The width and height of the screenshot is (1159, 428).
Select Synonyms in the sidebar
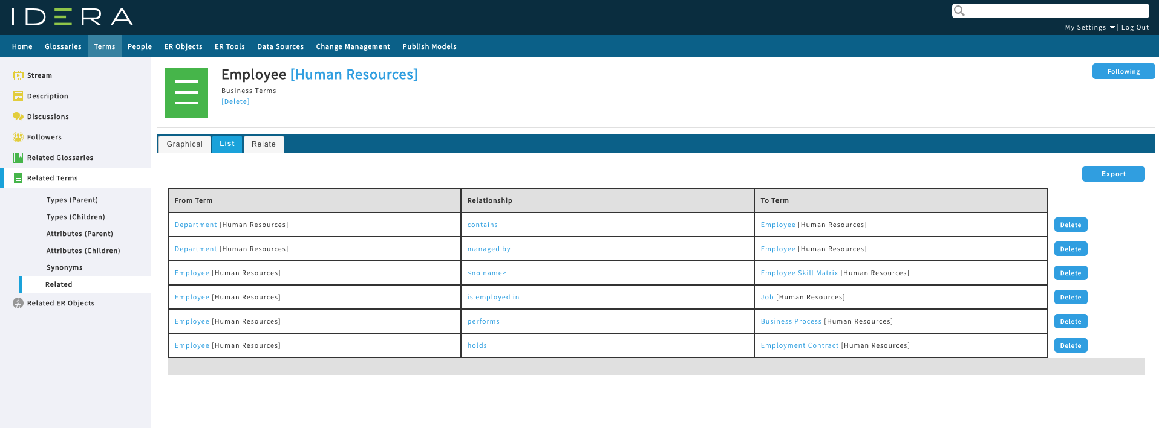click(65, 267)
